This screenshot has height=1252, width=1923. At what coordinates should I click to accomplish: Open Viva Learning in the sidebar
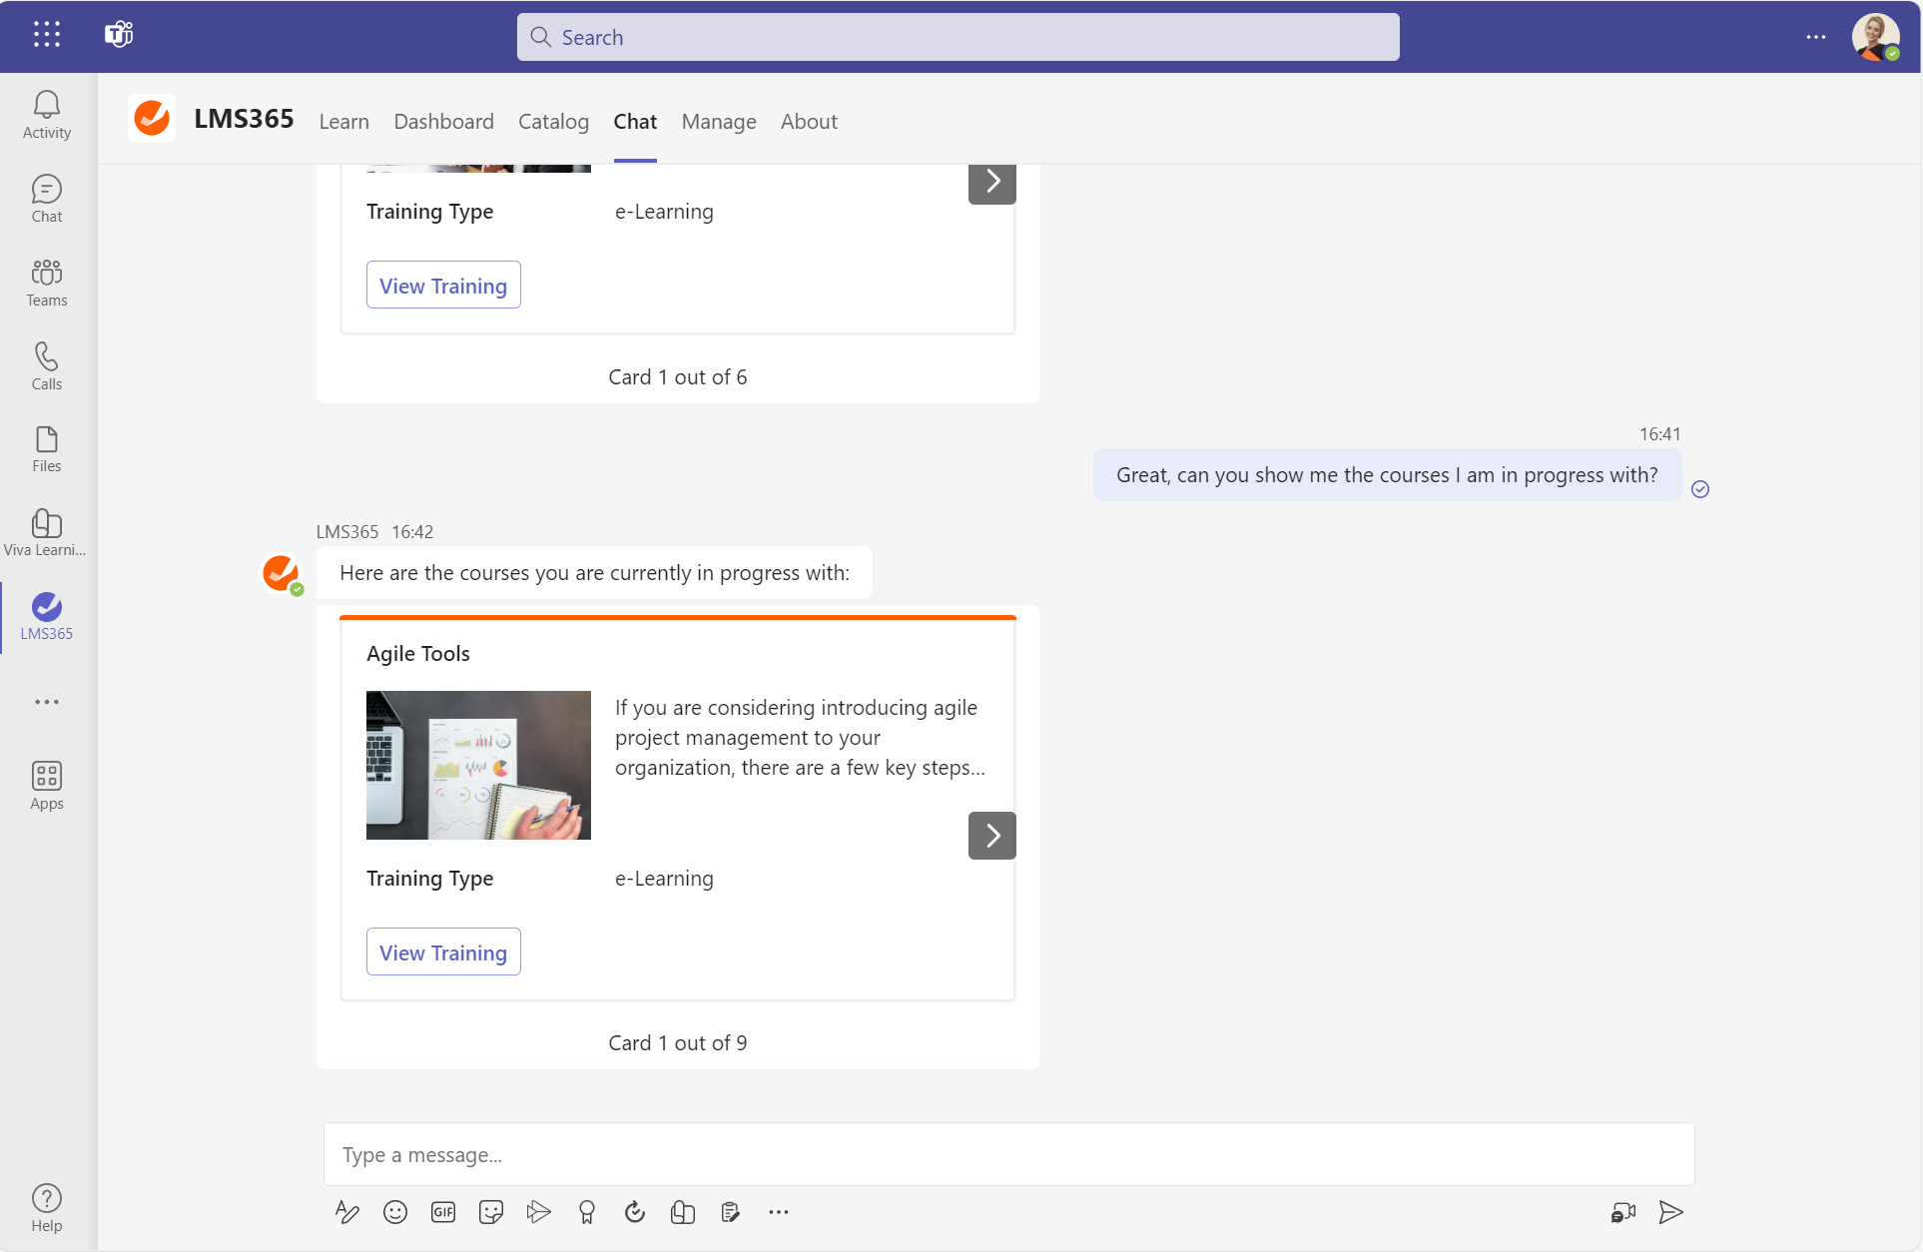pos(46,532)
